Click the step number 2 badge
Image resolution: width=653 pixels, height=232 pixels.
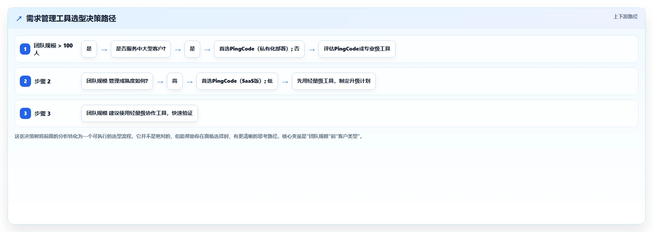pos(25,81)
